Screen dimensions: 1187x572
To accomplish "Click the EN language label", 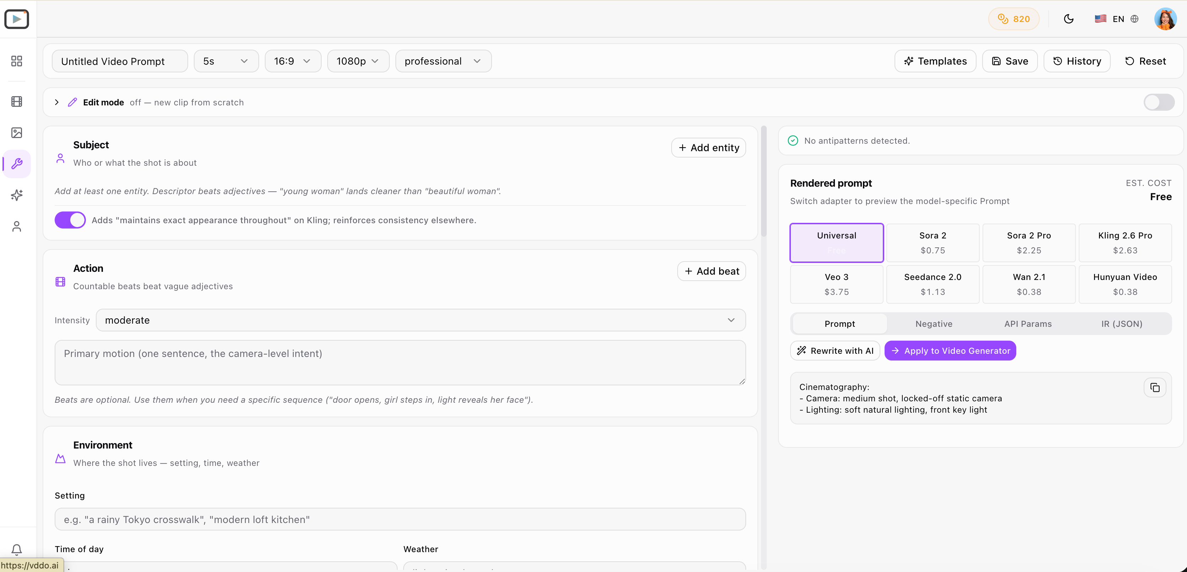I will click(x=1118, y=19).
